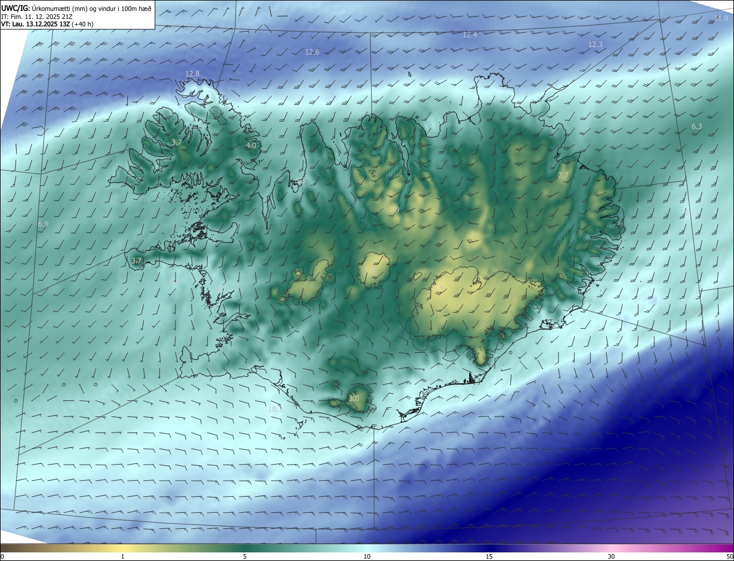Select the 6.9 value label on the map
The height and width of the screenshot is (561, 734).
click(x=43, y=224)
